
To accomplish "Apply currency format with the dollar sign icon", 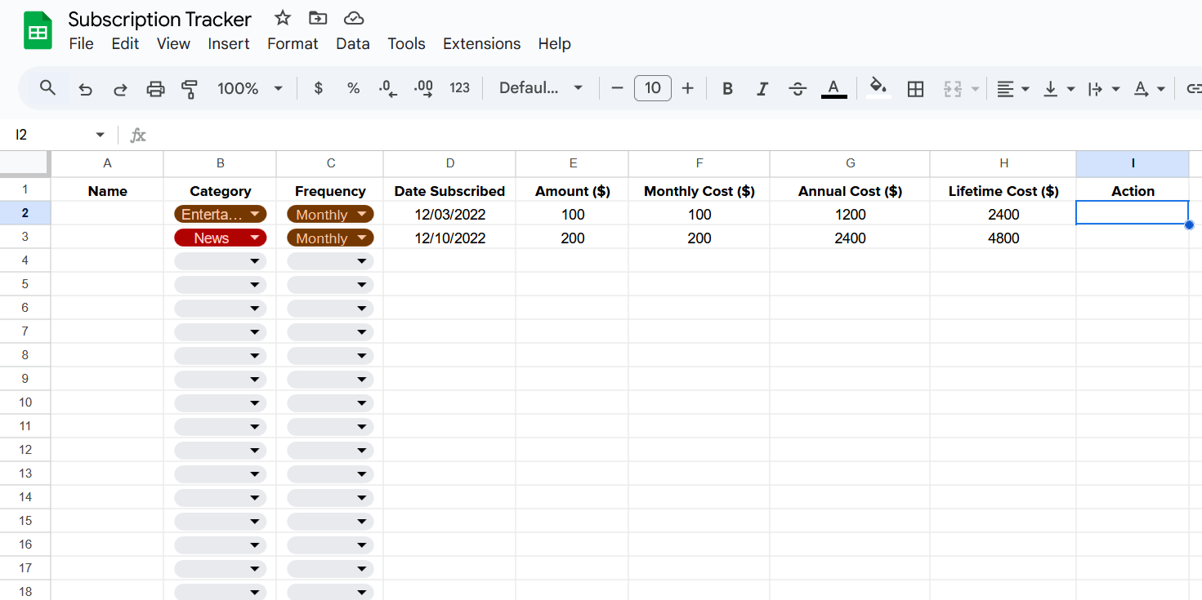I will click(x=318, y=88).
